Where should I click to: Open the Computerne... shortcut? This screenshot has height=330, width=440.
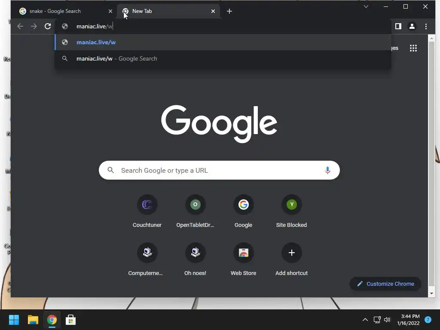147,259
